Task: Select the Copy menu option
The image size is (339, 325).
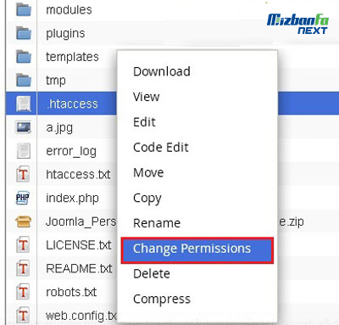Action: (147, 199)
